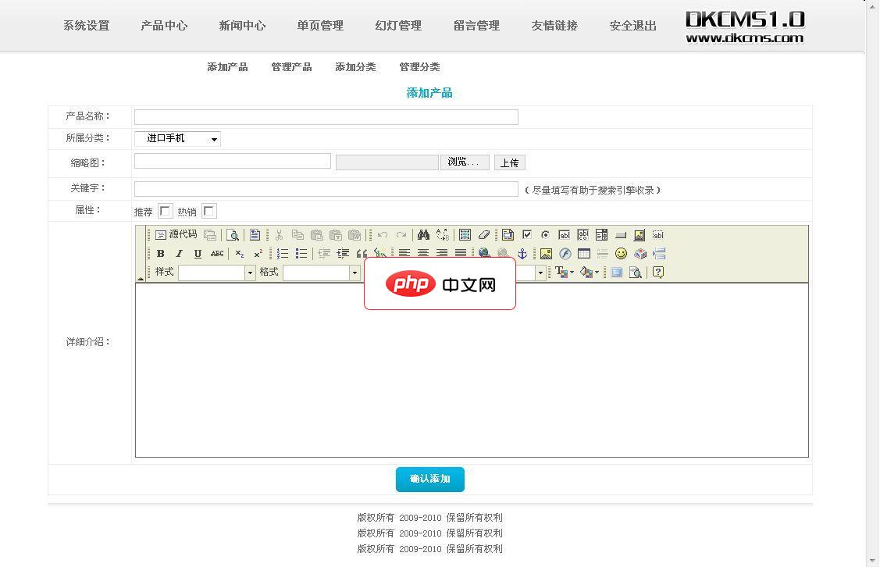
Task: Check the 热销 attribute box
Action: [208, 210]
